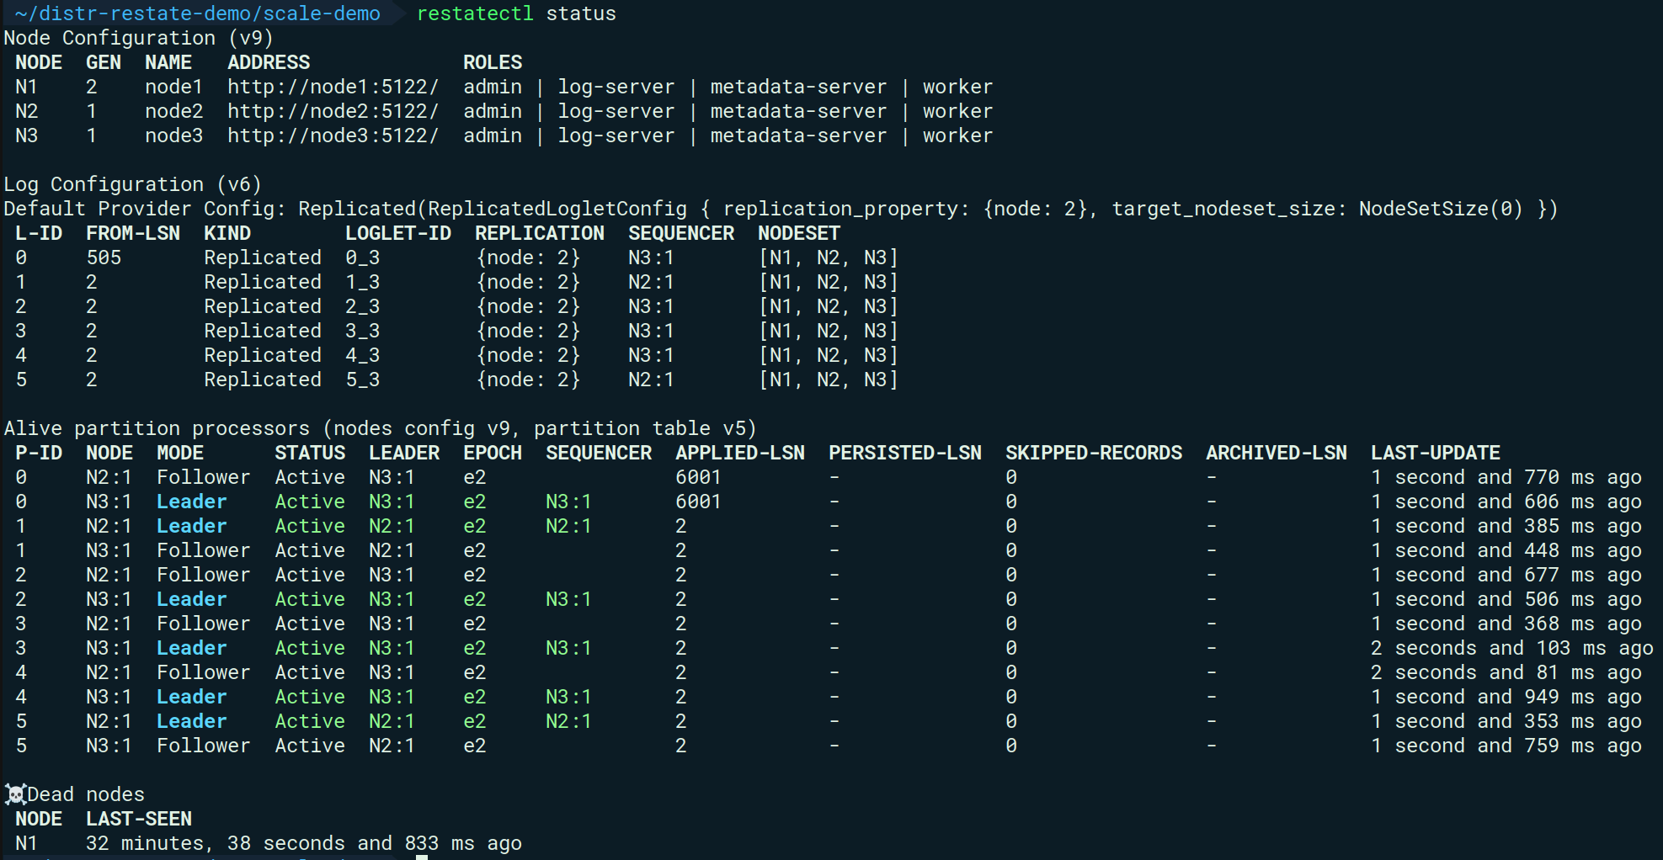
Task: Open the node2 address URL
Action: (333, 111)
